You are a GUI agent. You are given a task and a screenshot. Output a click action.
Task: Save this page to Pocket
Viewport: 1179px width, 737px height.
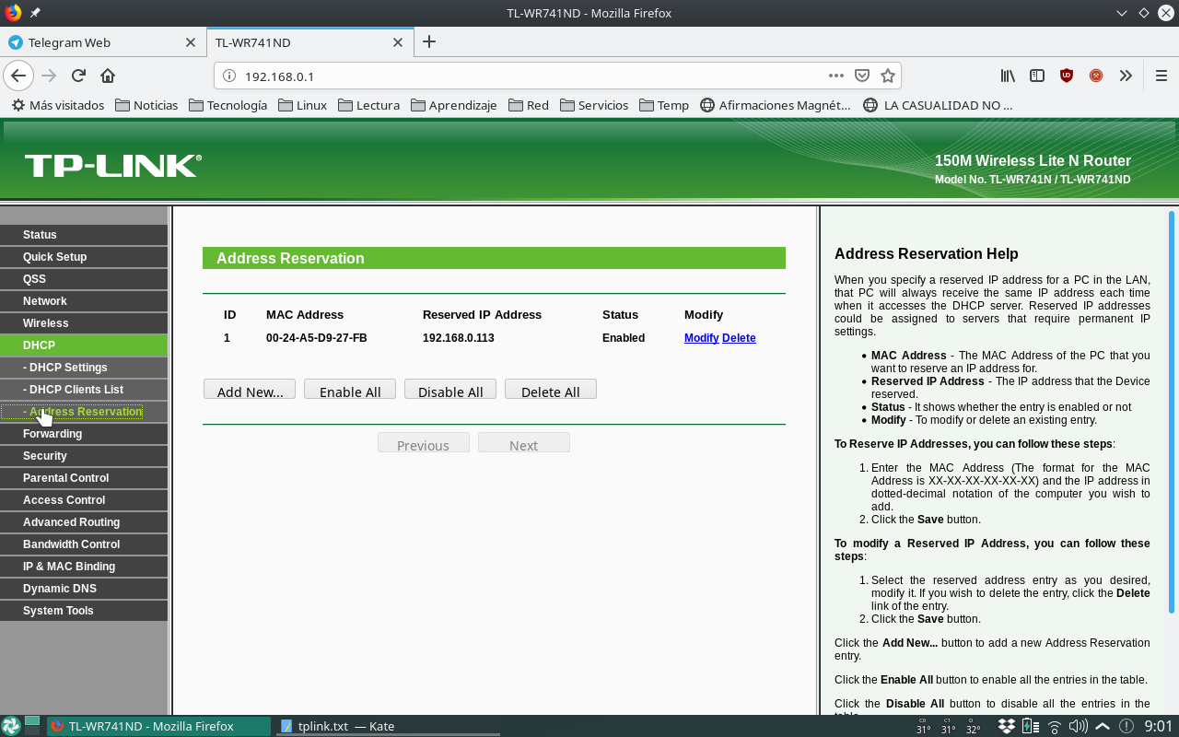click(x=862, y=76)
